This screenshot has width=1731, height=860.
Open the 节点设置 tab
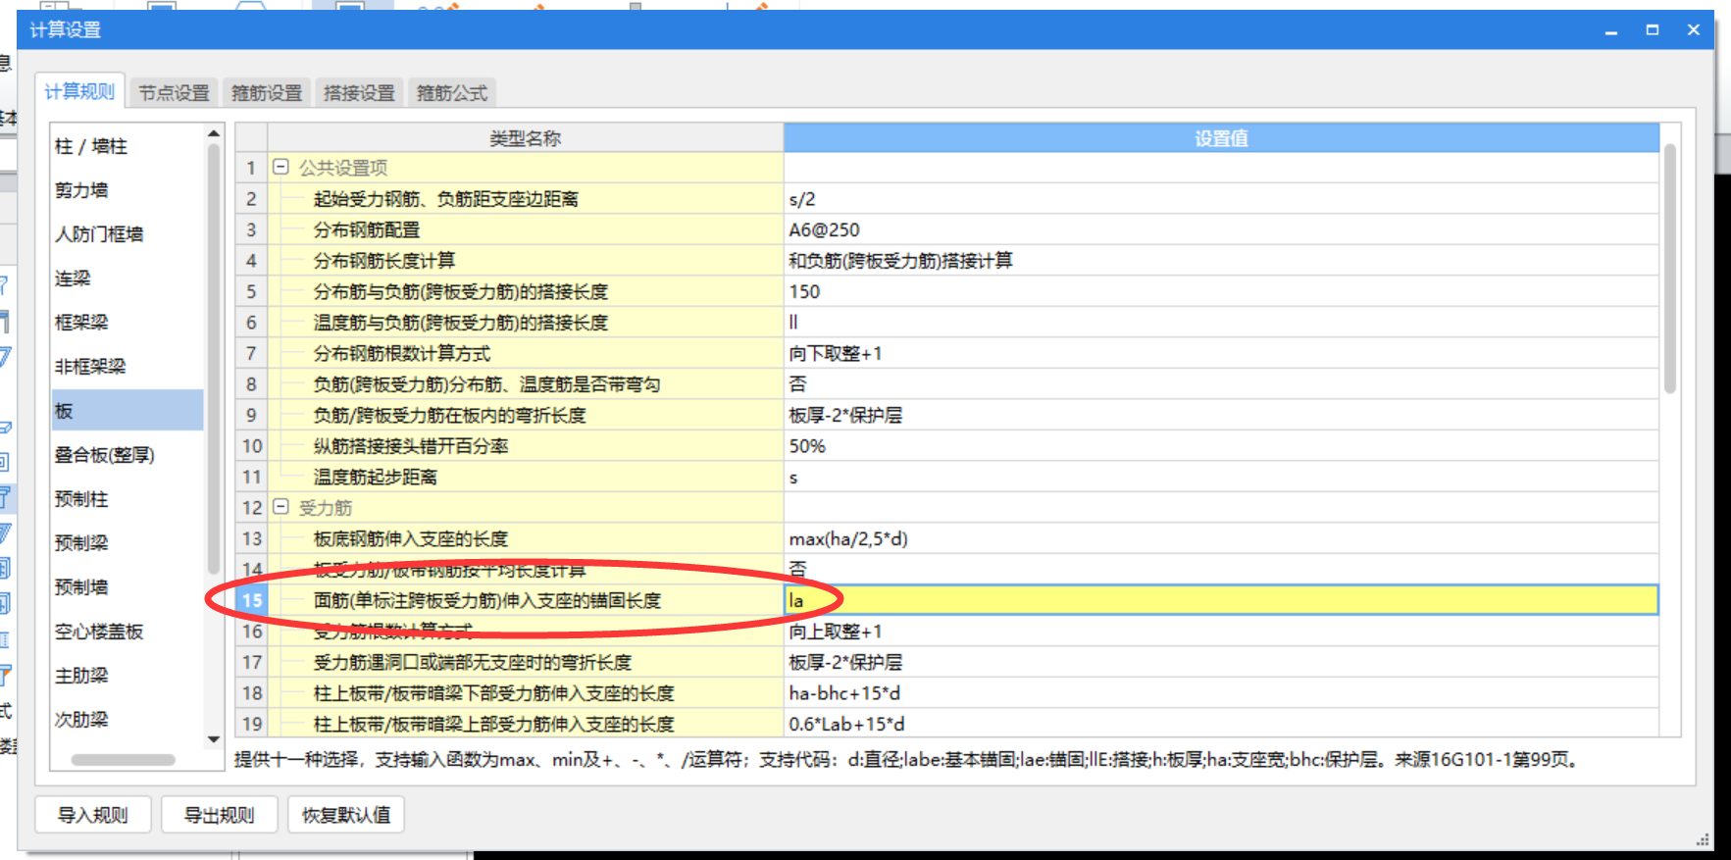174,93
